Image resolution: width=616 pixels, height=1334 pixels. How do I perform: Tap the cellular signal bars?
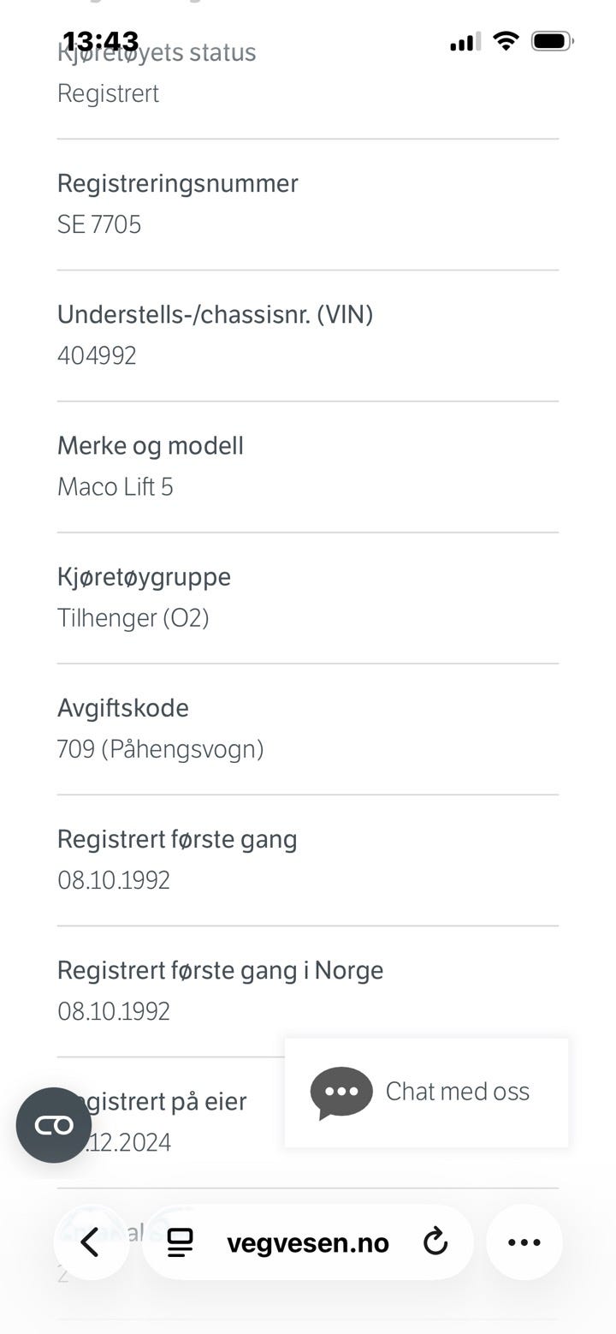(465, 41)
